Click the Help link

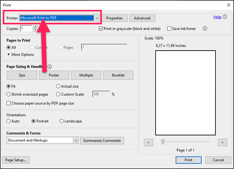(217, 17)
